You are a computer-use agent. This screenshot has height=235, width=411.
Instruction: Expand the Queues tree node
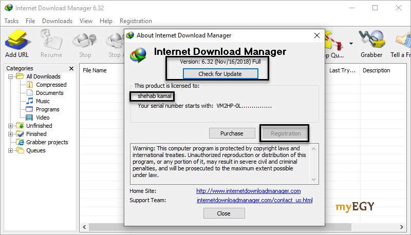[x=10, y=150]
